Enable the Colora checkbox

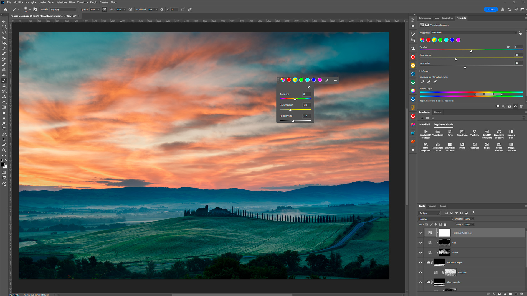(420, 71)
